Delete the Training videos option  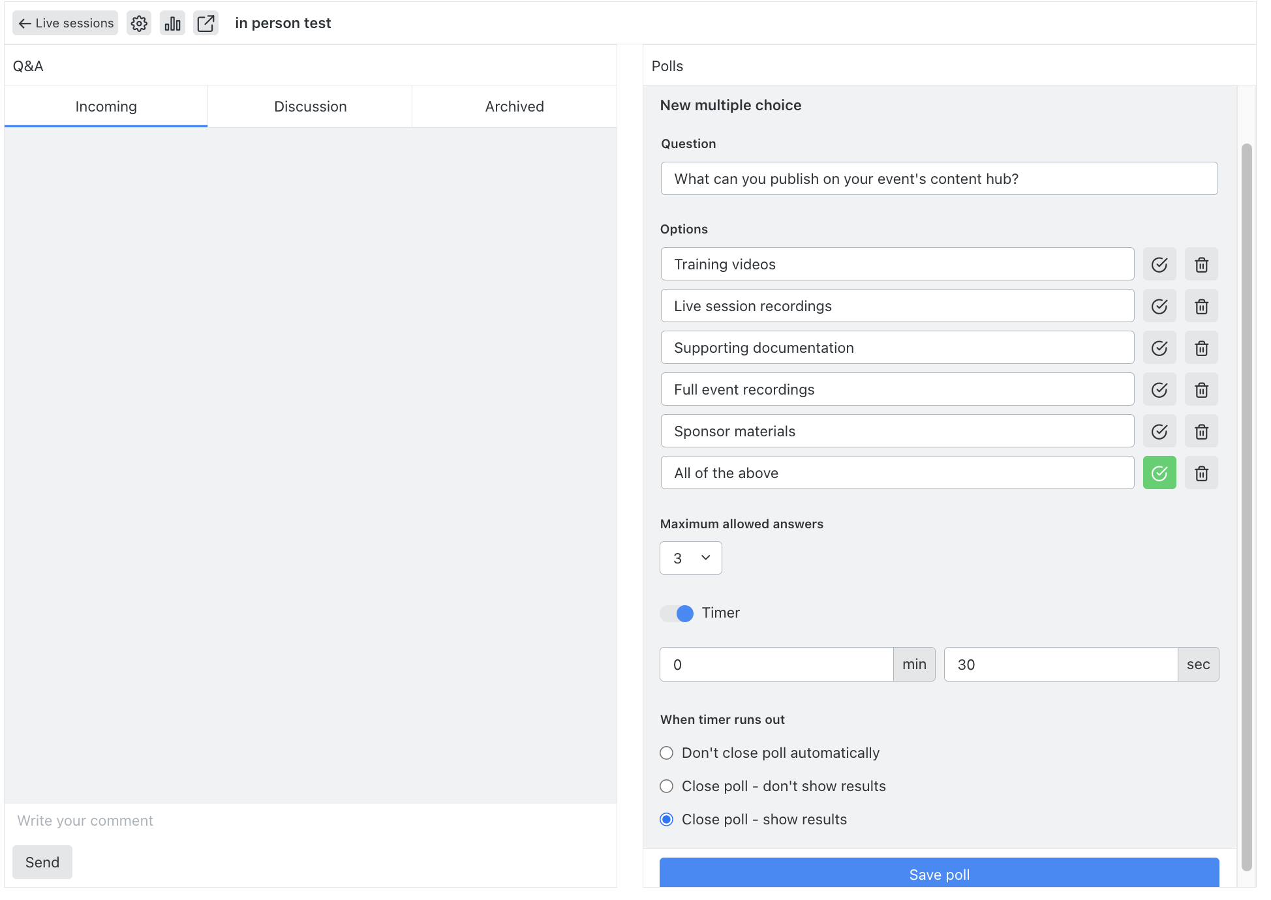(1201, 264)
